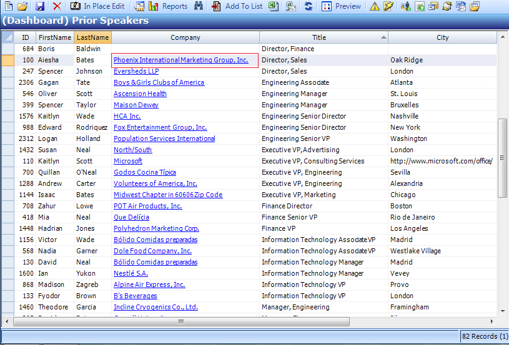Click the lightning bolt note icon
Viewport: 509px width, 345px height.
[x=388, y=6]
